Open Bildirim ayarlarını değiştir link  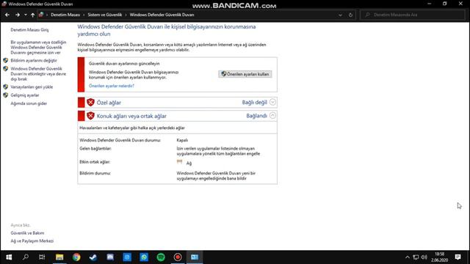tap(34, 60)
